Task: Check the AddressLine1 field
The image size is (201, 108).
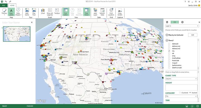Action: [x=169, y=46]
